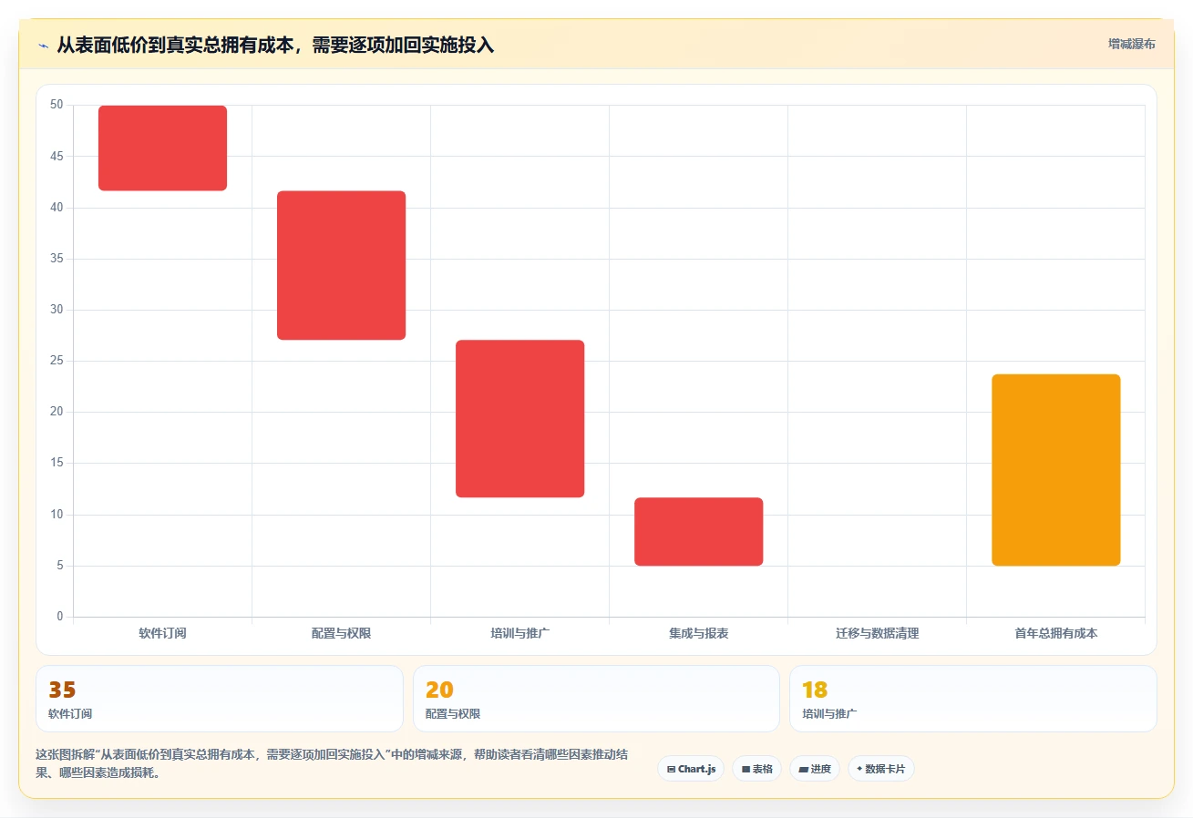The height and width of the screenshot is (818, 1193).
Task: Click the x-axis label 软件订阅
Action: click(x=162, y=633)
